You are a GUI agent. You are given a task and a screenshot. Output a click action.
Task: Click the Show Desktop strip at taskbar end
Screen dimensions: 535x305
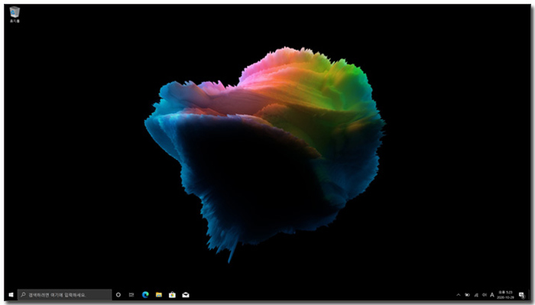(530, 295)
